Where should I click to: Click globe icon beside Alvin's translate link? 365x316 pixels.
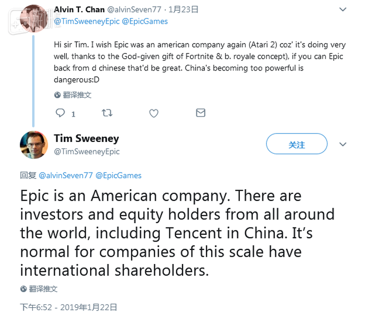pyautogui.click(x=57, y=95)
